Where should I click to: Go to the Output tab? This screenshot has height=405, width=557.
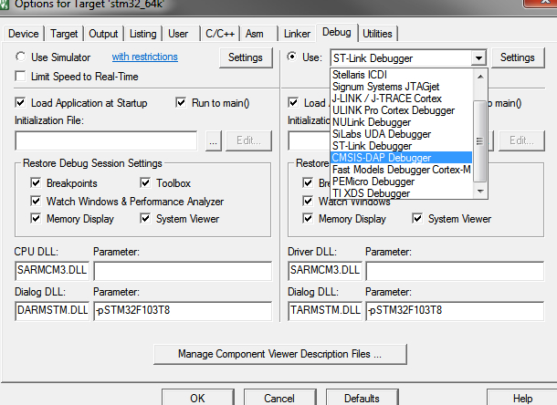pyautogui.click(x=103, y=34)
